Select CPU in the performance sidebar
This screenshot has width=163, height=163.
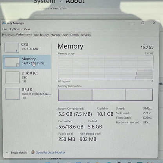27,47
